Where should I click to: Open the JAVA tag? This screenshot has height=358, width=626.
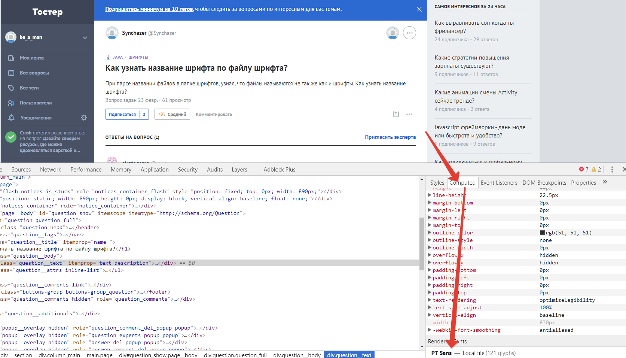[x=118, y=57]
